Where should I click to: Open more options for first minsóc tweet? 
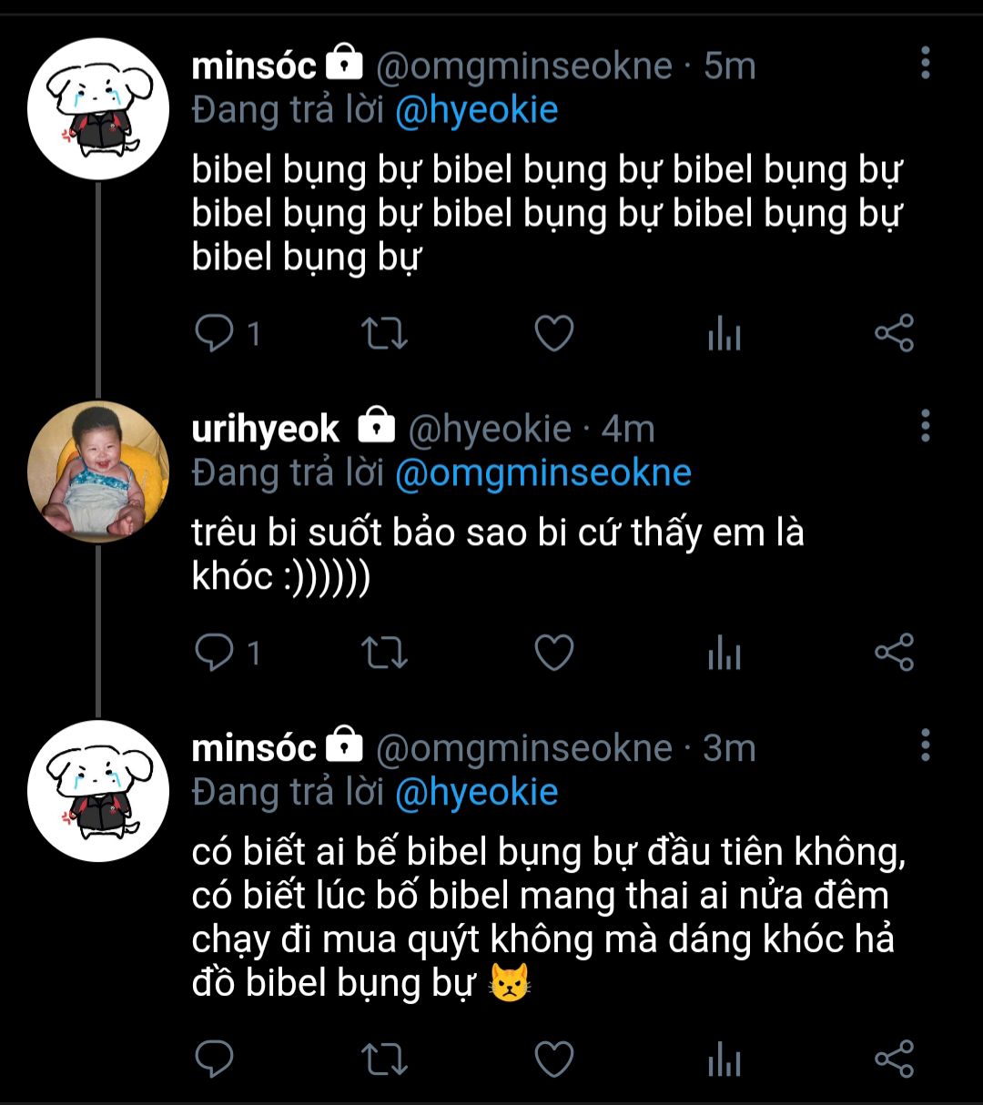925,63
